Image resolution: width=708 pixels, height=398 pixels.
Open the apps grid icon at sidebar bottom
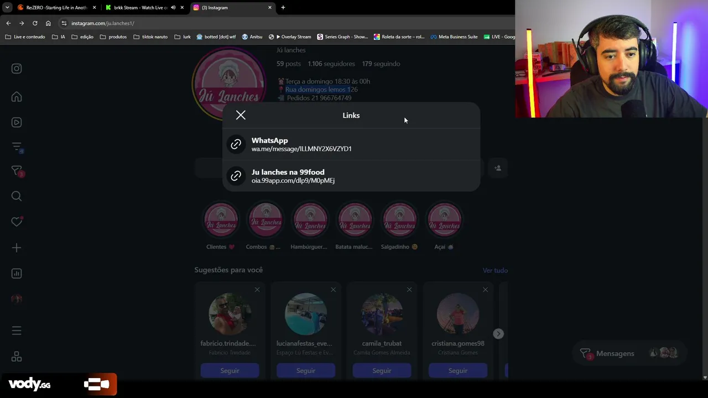coord(17,357)
